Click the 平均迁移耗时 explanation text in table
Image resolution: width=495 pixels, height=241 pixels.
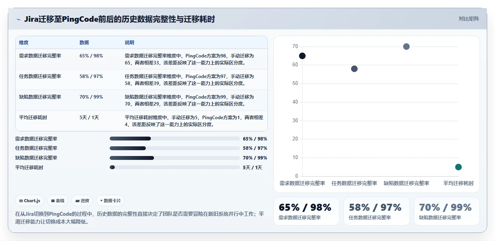coord(194,121)
